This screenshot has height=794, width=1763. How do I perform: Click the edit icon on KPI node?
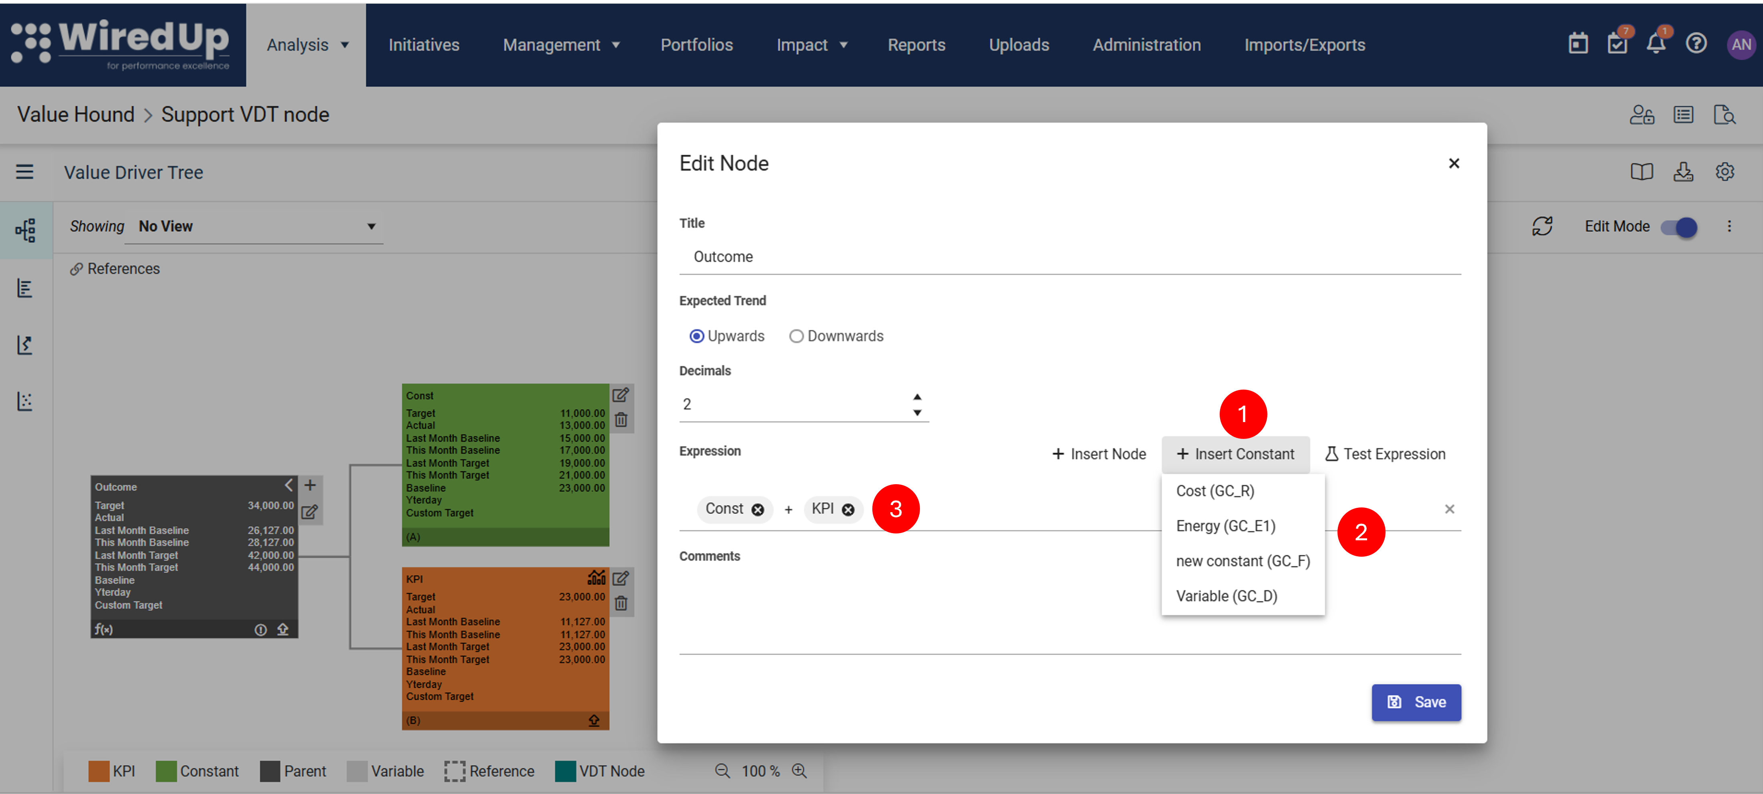click(620, 578)
